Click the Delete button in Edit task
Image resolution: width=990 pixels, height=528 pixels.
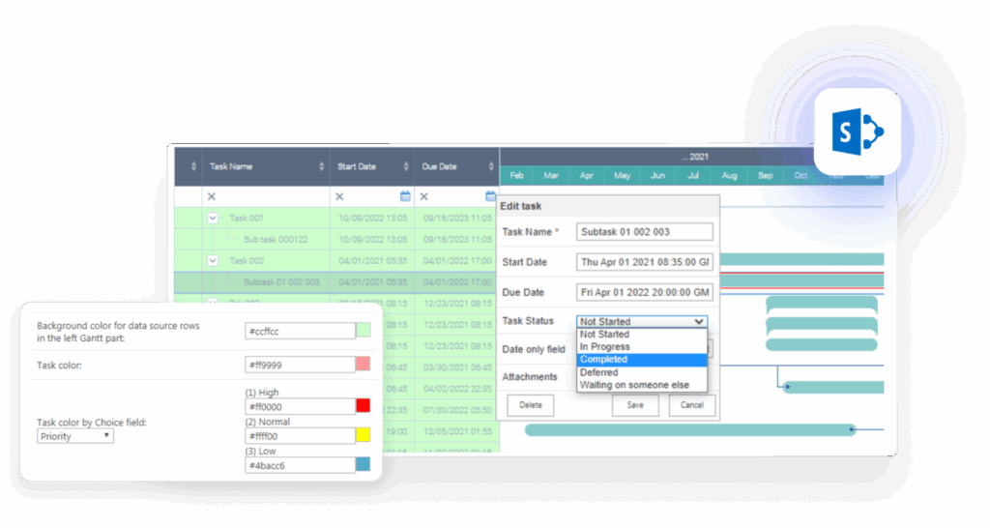tap(531, 405)
